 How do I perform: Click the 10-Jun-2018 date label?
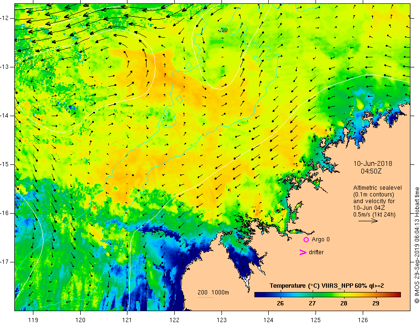pyautogui.click(x=372, y=163)
